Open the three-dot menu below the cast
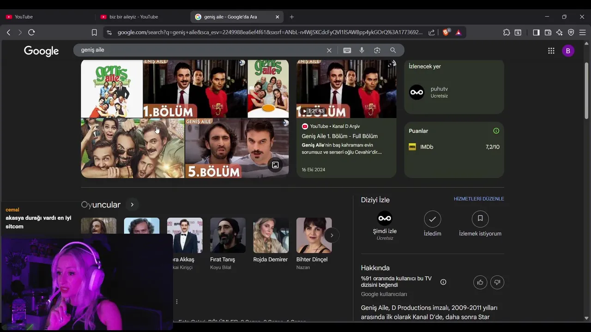This screenshot has width=591, height=332. (x=177, y=302)
